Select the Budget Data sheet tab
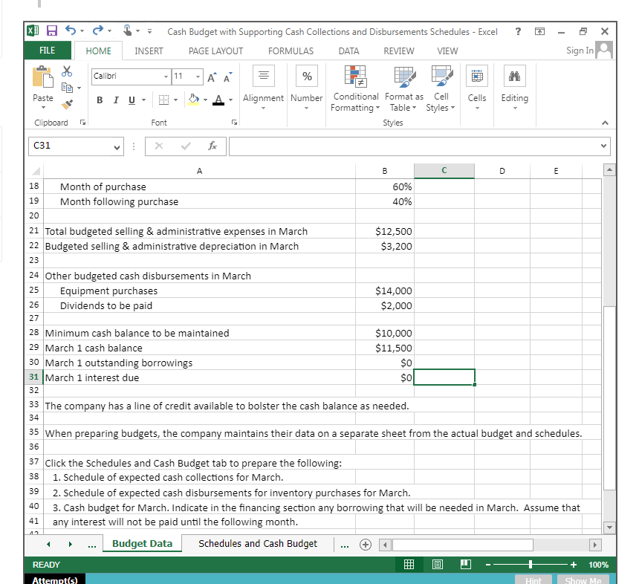 tap(142, 544)
